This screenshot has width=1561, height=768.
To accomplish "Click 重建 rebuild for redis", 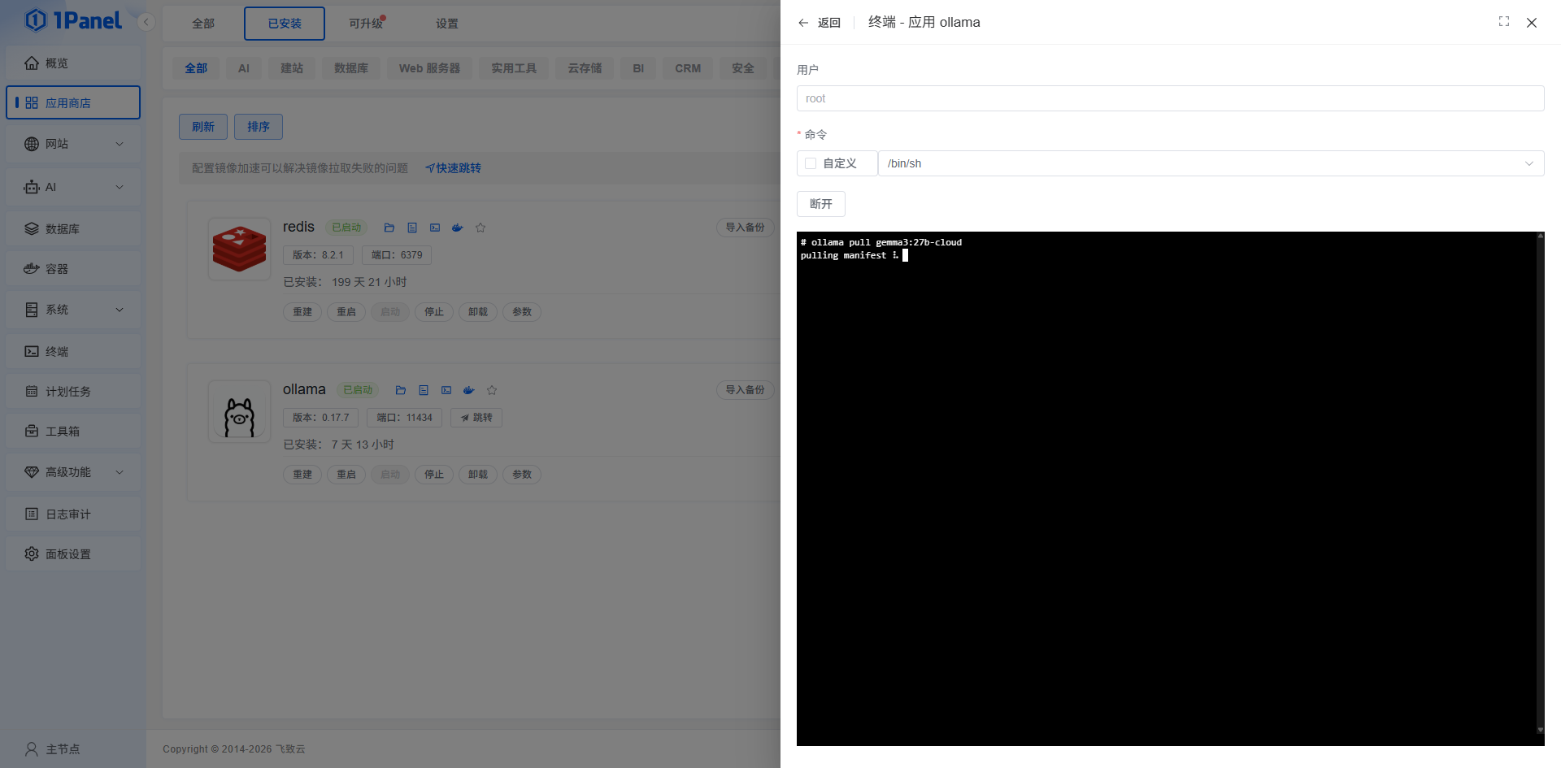I will click(x=302, y=312).
